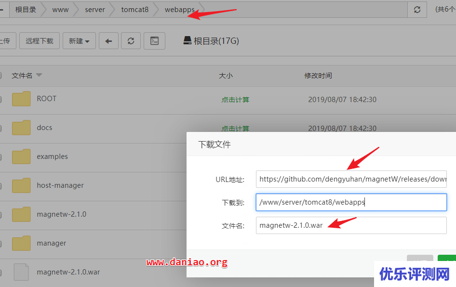Screen dimensions: 456x287
Task: Click the ROOT folder name
Action: pos(47,99)
